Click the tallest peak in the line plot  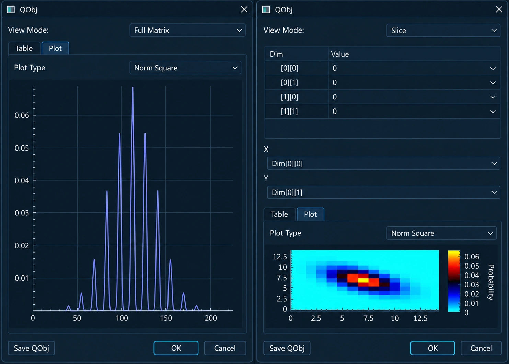[133, 88]
